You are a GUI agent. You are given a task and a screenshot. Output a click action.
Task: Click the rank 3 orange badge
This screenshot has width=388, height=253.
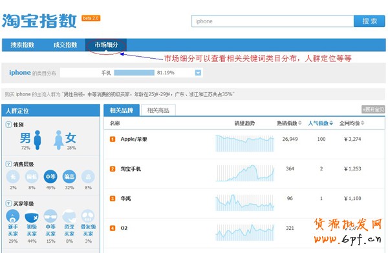pos(113,199)
